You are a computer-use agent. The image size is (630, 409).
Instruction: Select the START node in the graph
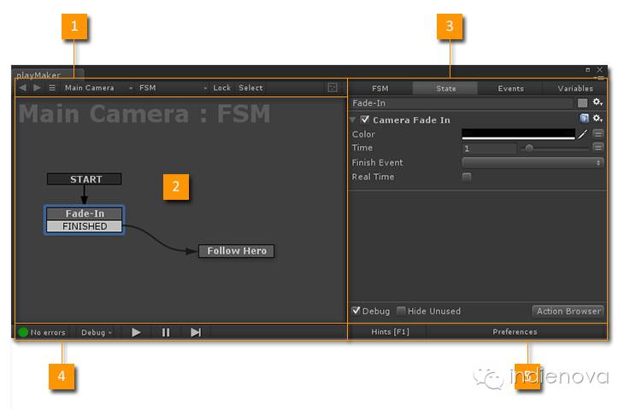coord(85,179)
